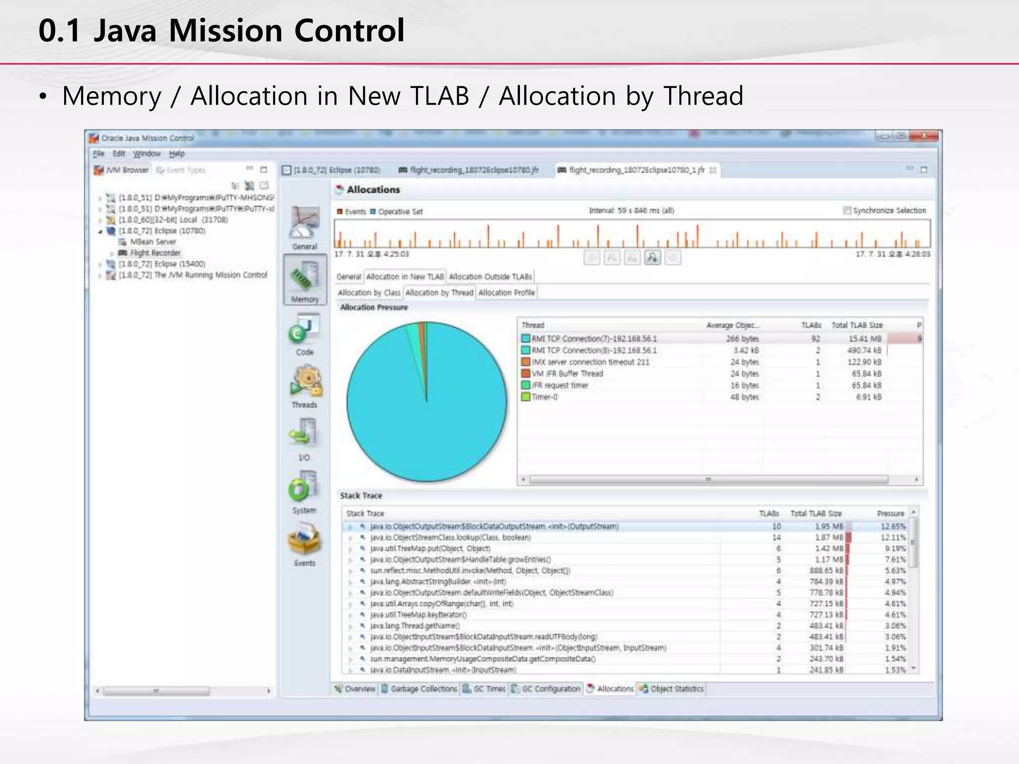
Task: Click the stack trace vertical scrollbar
Action: coord(914,542)
